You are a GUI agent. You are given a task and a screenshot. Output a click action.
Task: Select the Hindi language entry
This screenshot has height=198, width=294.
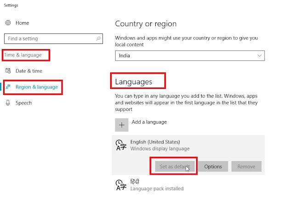188,185
